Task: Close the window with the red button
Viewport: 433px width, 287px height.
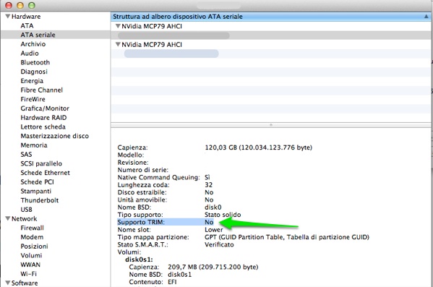Action: point(9,5)
